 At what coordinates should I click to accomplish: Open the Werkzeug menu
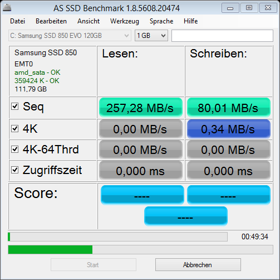coord(125,21)
